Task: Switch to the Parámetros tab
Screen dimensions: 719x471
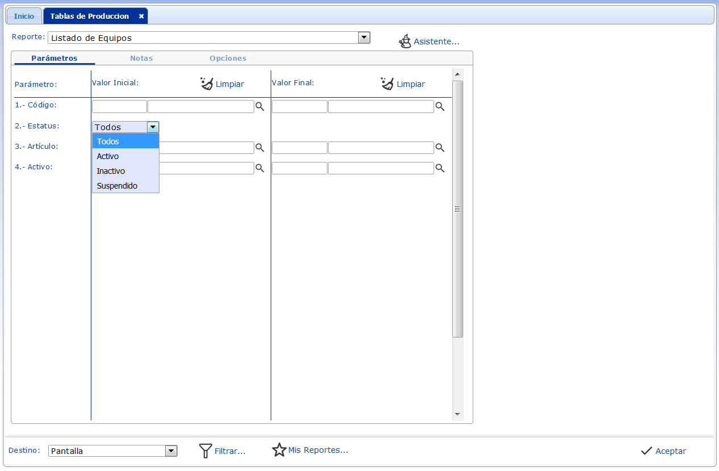Action: click(54, 58)
